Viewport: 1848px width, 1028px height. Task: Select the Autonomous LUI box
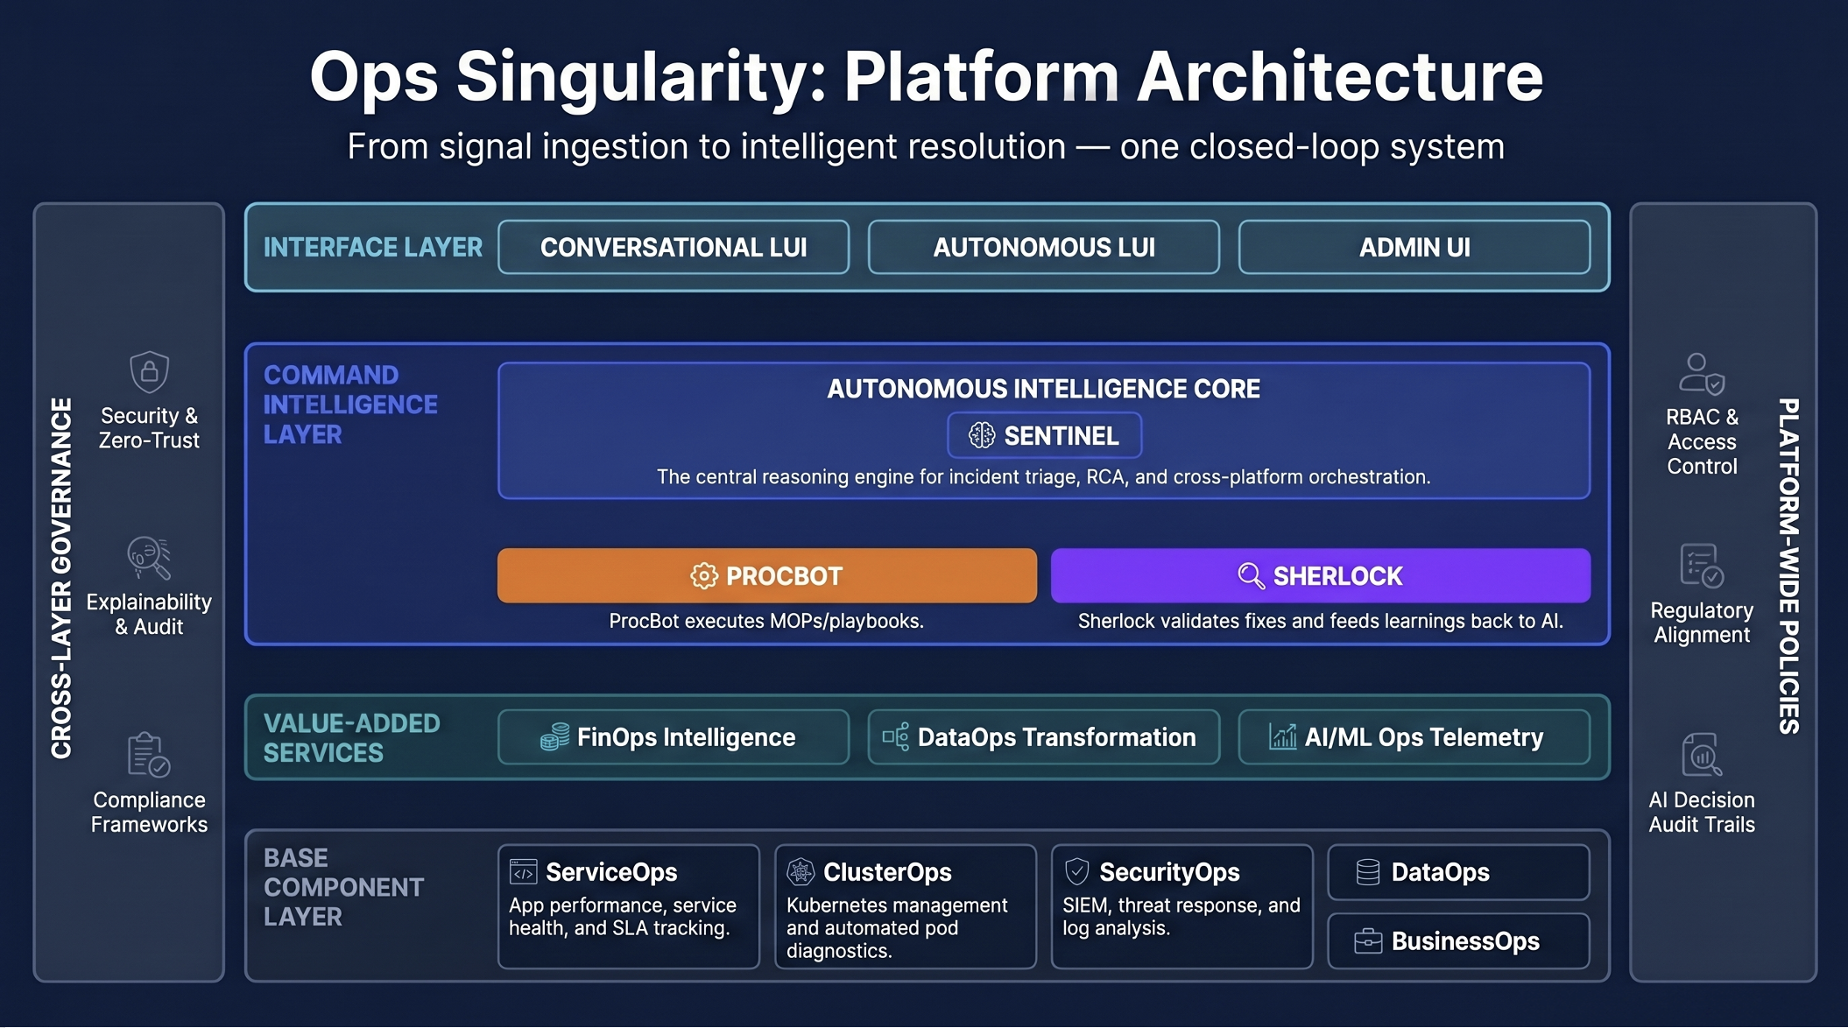click(x=1044, y=248)
